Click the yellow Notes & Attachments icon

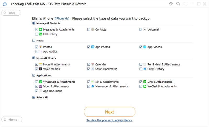tap(40, 64)
